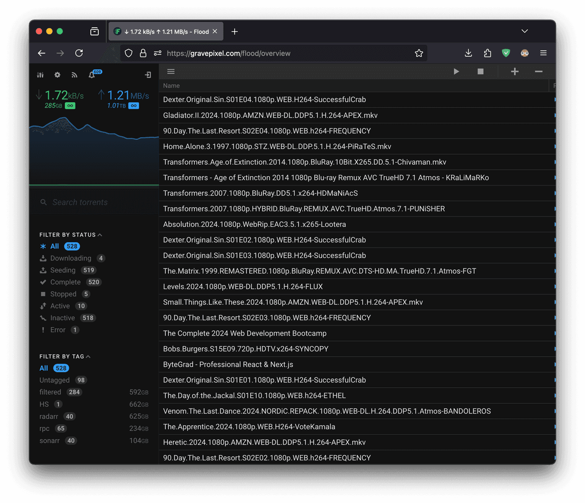Stop selected torrents with stop button

click(481, 72)
